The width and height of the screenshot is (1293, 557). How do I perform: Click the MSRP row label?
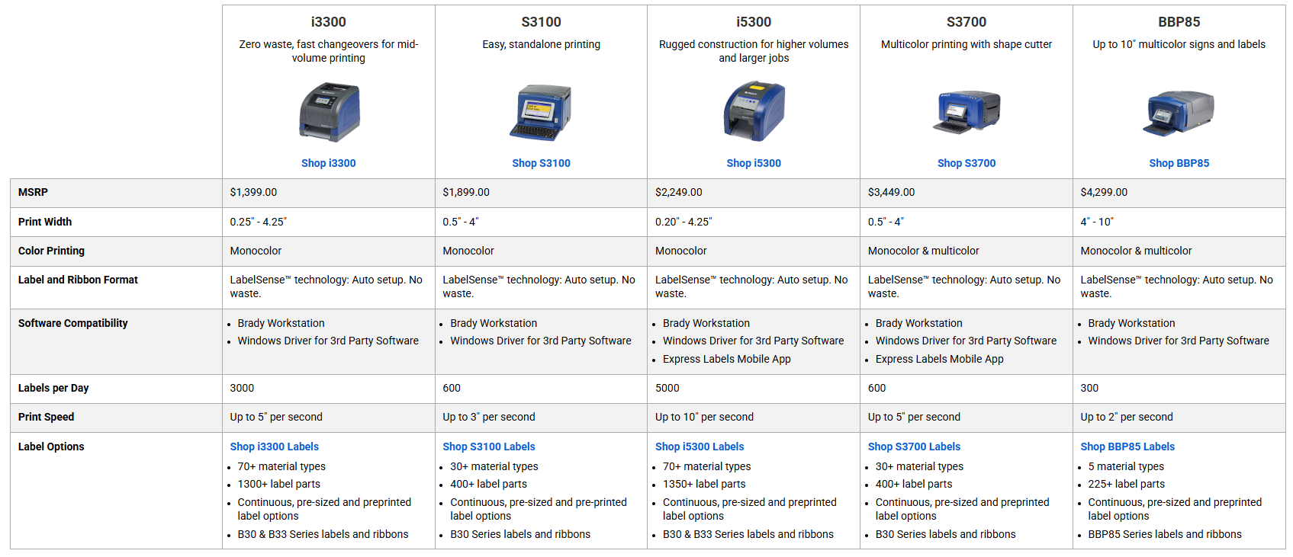click(x=33, y=193)
